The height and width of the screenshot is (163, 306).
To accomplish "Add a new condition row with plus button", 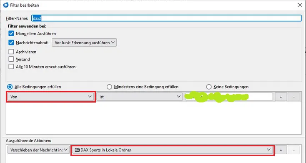I will coord(281,97).
